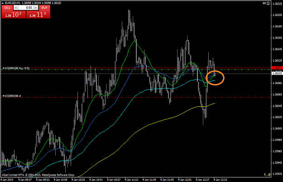This screenshot has width=283, height=182.
Task: Click the 1.36145 price scale label
Action: (278, 49)
